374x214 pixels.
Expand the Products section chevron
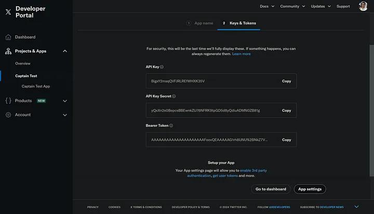point(65,101)
